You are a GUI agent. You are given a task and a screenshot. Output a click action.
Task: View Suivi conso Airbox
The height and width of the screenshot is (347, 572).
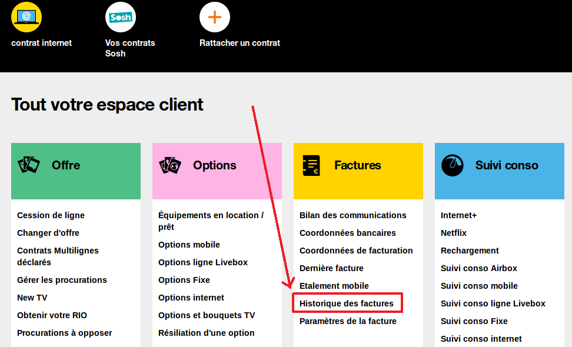pos(479,268)
